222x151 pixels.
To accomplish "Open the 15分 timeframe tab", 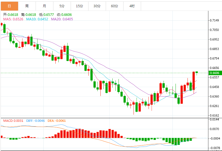I will (80, 6).
